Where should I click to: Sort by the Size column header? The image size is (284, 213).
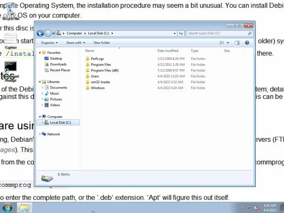click(233, 51)
